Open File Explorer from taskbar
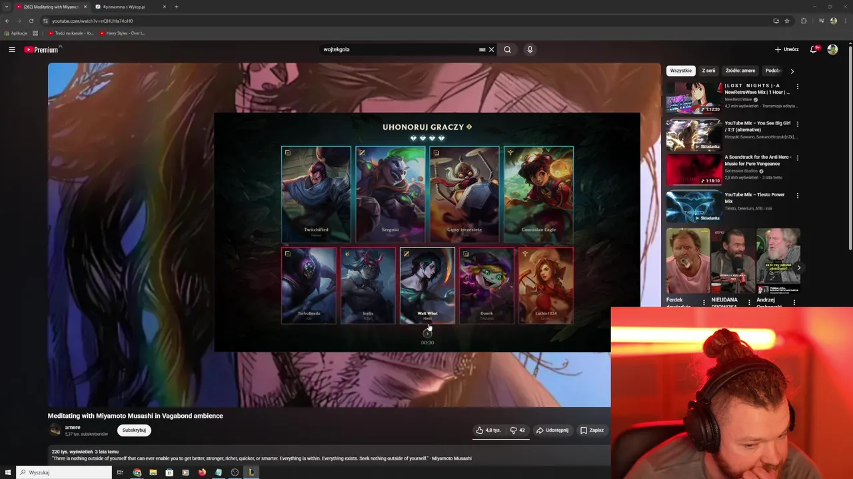Image resolution: width=853 pixels, height=479 pixels. tap(153, 472)
